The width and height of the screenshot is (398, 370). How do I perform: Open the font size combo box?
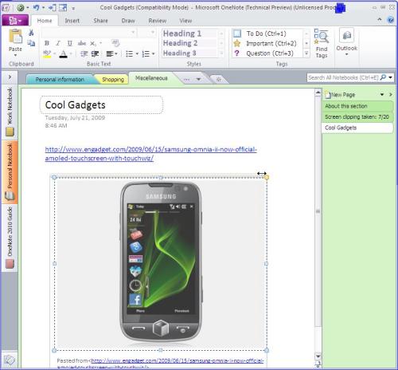[x=146, y=33]
